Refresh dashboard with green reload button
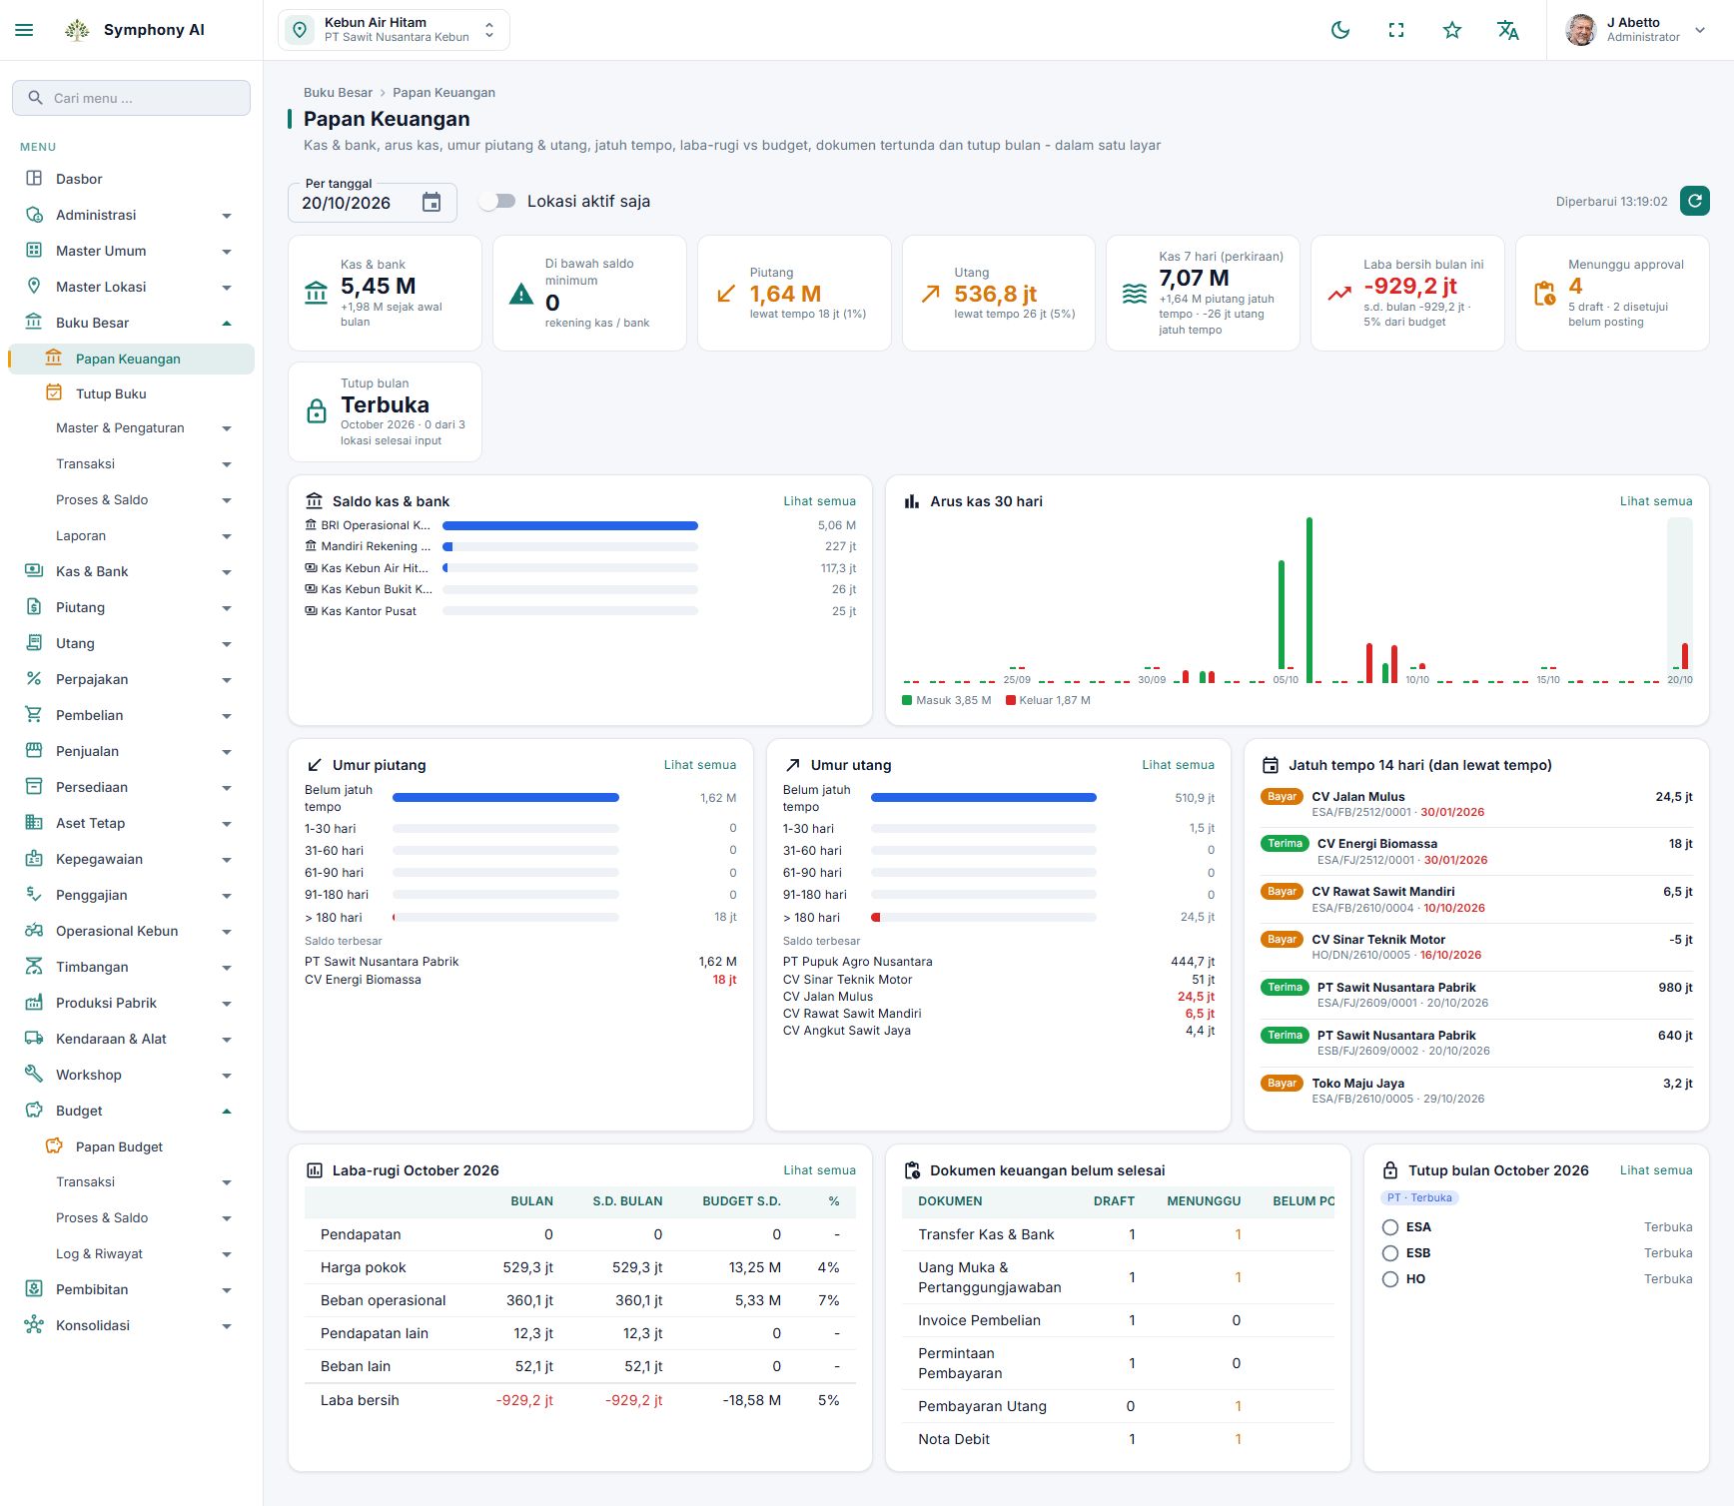This screenshot has width=1734, height=1506. (x=1694, y=201)
